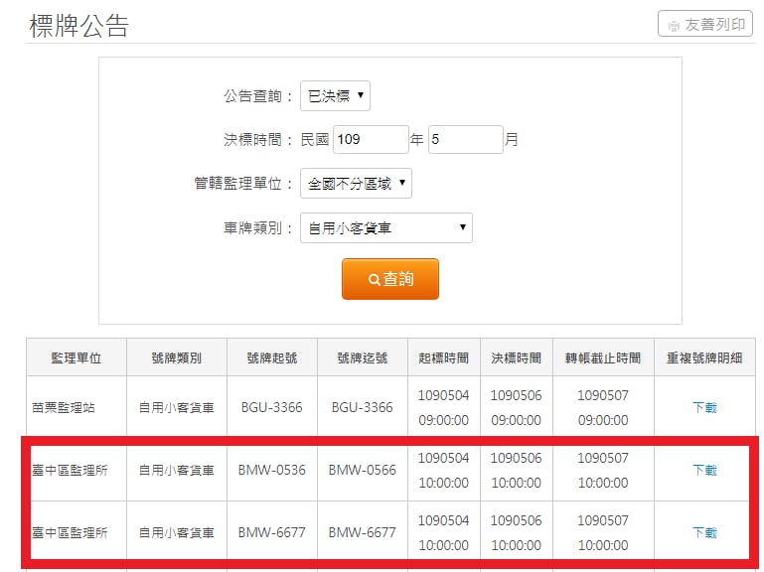This screenshot has width=764, height=572.
Task: Select the BMW-0566 ending plate cell
Action: point(362,470)
